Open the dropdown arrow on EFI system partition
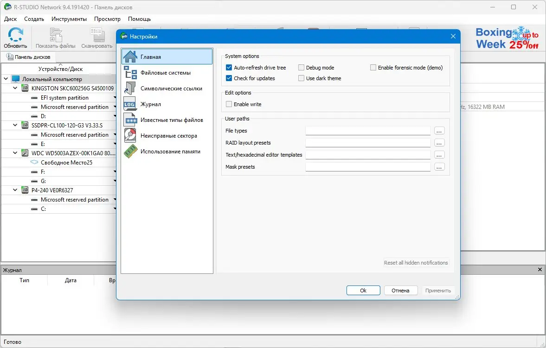Viewport: 546px width, 348px height. coord(115,98)
